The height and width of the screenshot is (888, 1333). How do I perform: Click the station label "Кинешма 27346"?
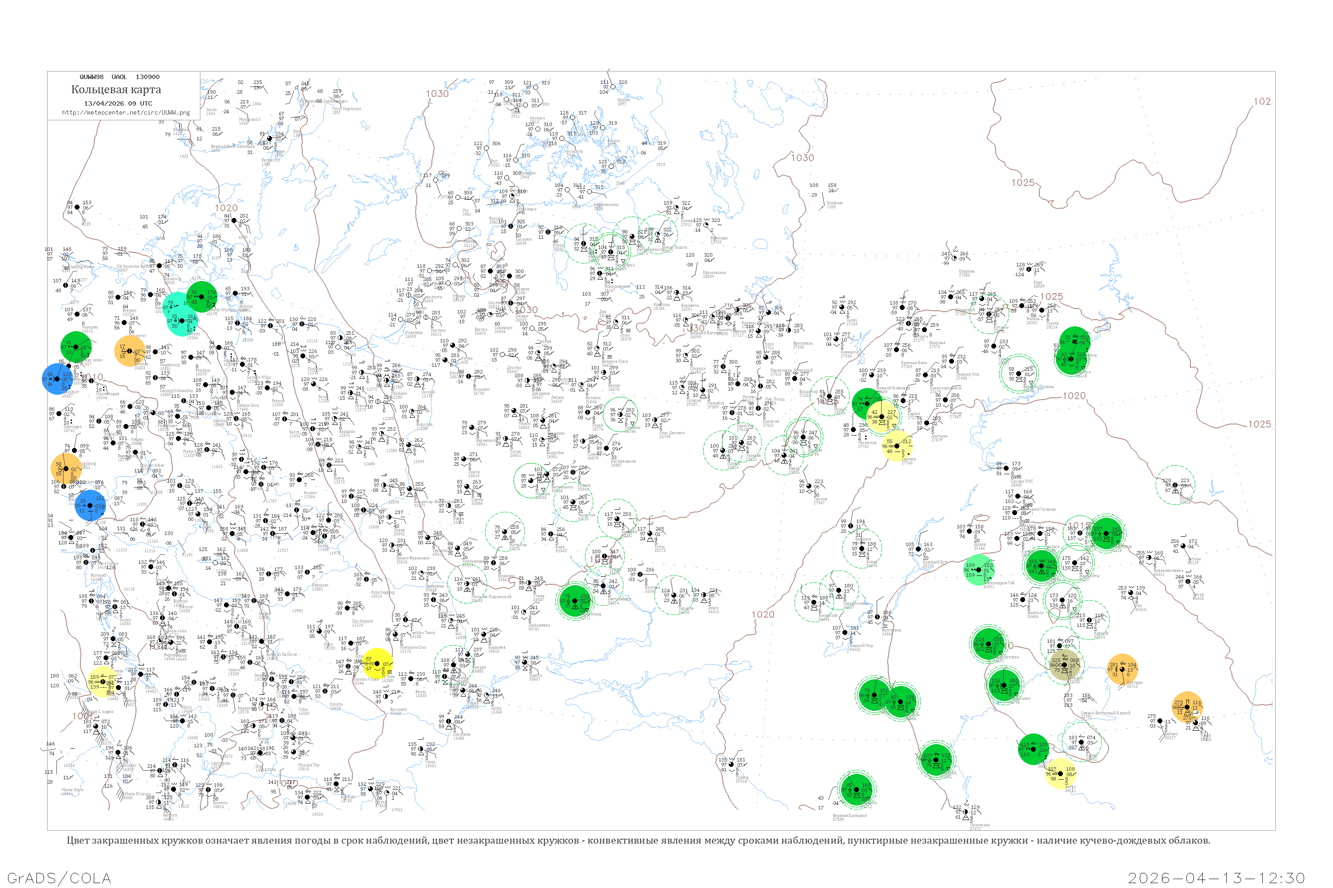pos(849,353)
